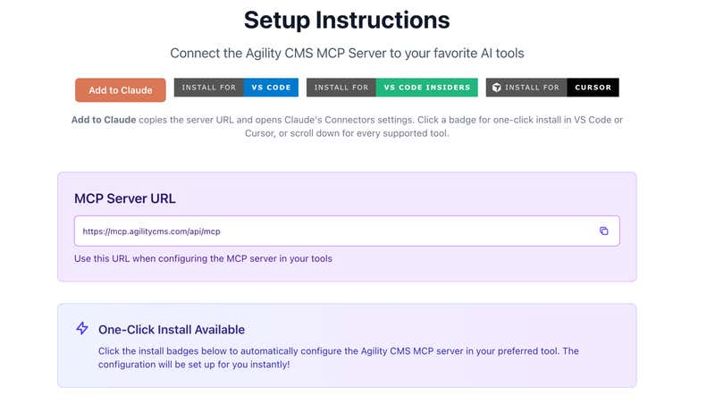Click the lightning bolt icon beside One-Click Install
The image size is (715, 404).
coord(82,328)
